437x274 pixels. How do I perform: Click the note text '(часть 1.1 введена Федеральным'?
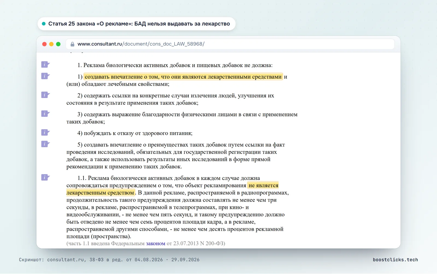point(105,243)
